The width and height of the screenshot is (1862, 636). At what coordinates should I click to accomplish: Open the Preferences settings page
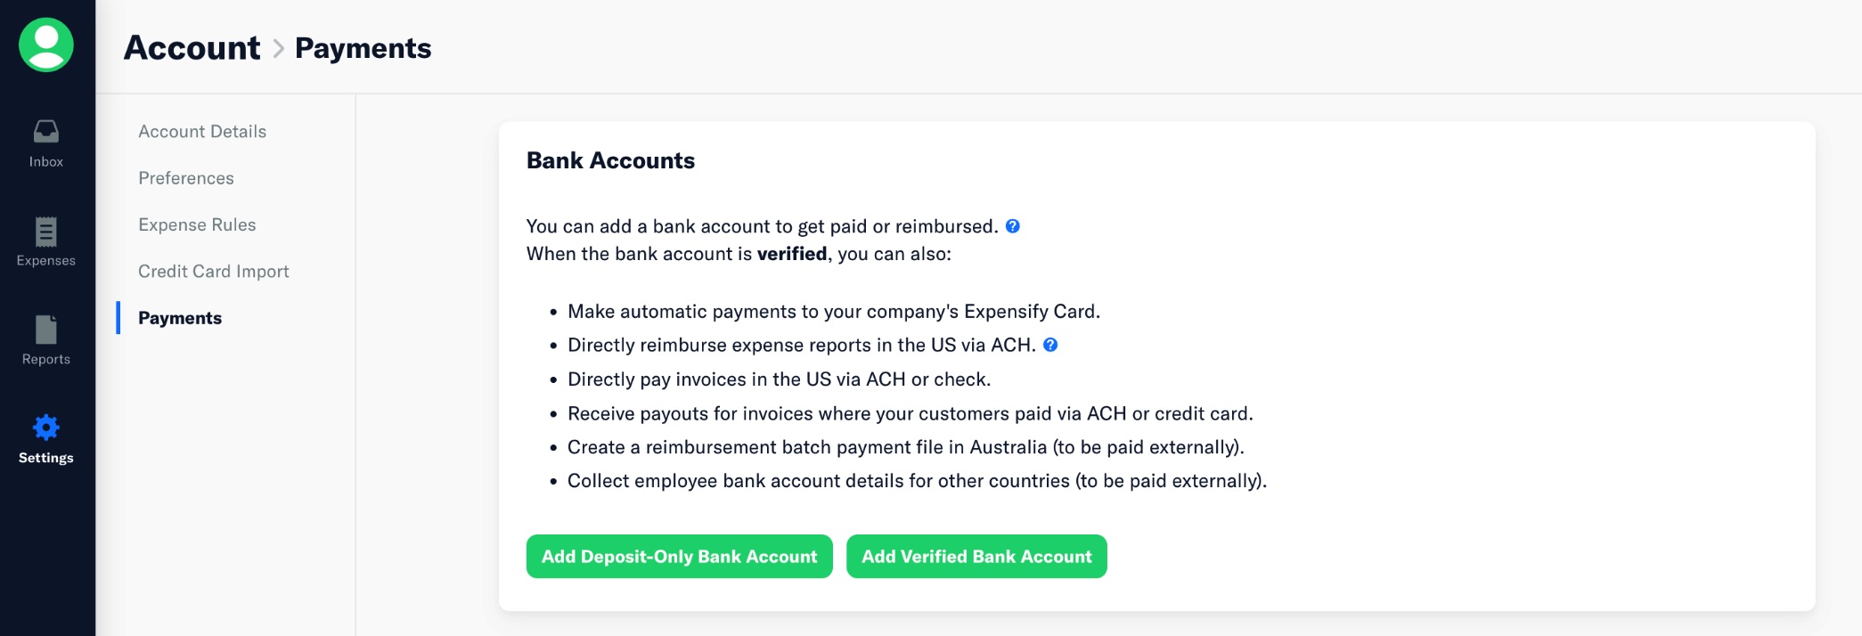coord(185,177)
